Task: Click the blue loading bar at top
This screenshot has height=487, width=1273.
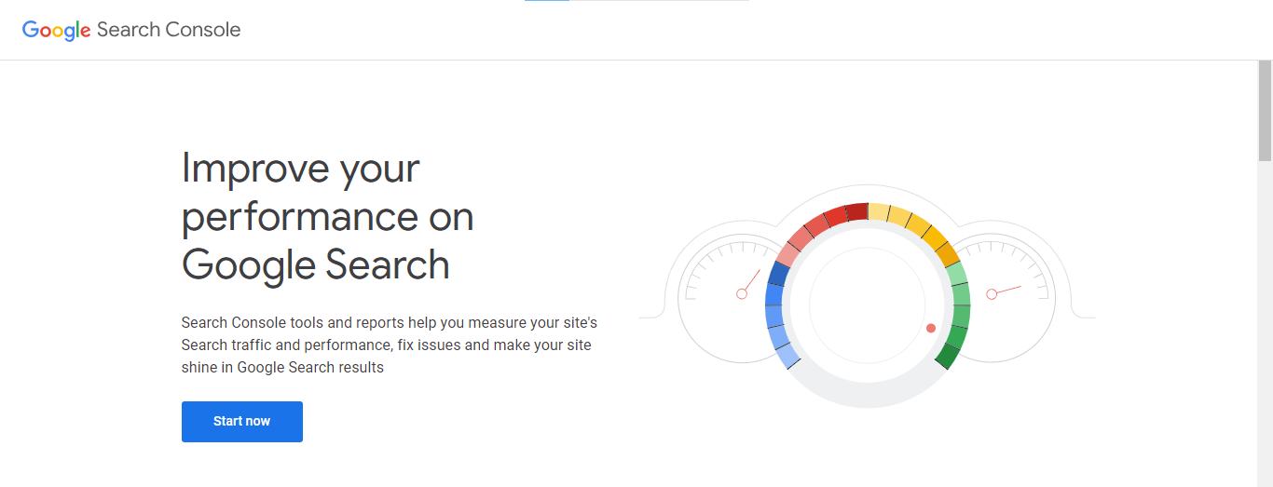Action: coord(547,1)
